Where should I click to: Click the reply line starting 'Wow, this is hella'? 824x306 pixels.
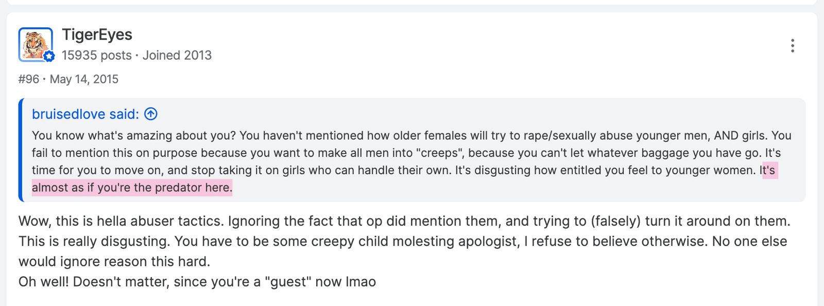coord(404,221)
